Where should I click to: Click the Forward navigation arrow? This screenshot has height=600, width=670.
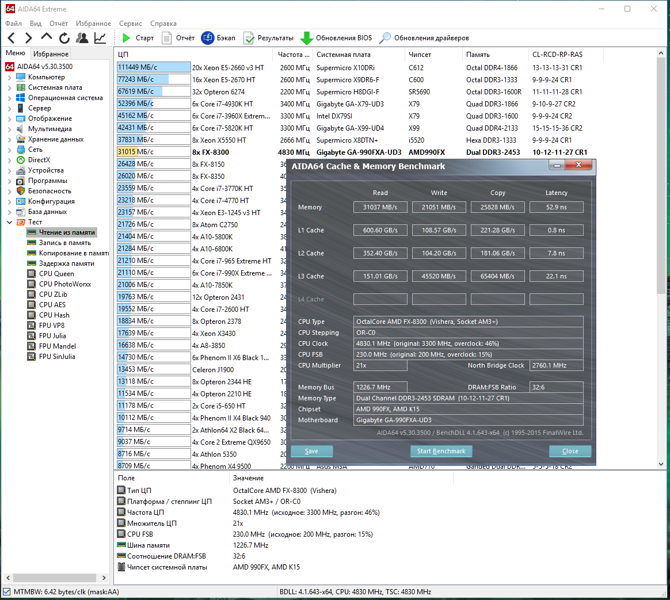29,38
